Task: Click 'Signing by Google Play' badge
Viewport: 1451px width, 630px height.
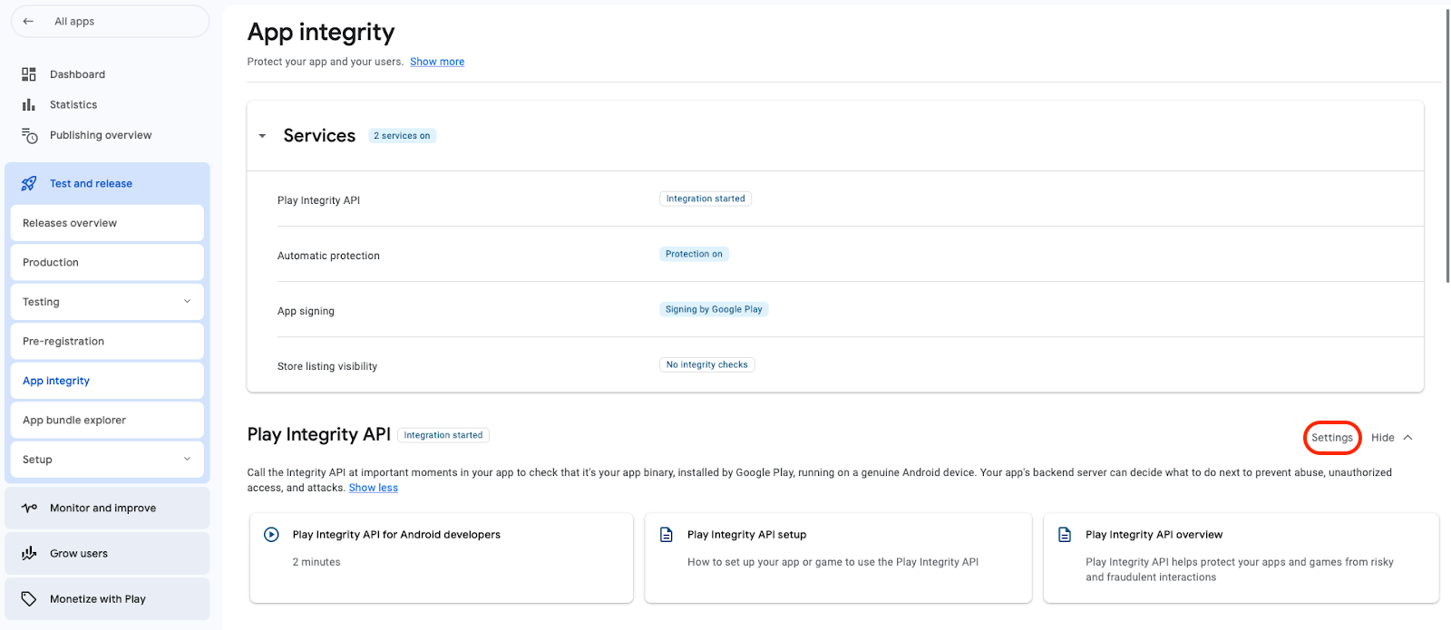Action: 714,309
